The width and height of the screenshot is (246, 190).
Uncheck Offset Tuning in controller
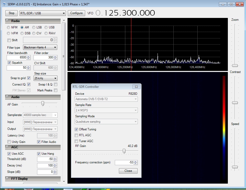pos(76,129)
